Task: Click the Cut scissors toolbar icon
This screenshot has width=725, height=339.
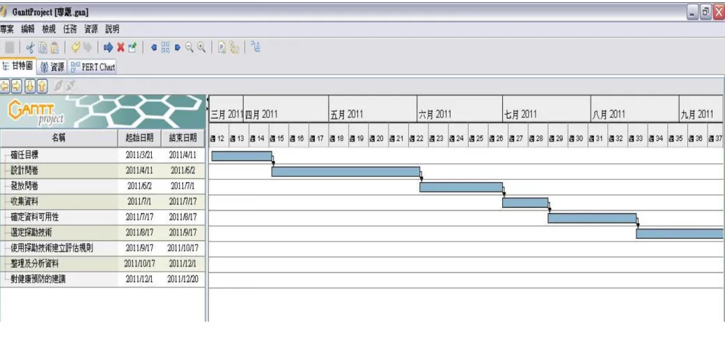Action: tap(31, 47)
